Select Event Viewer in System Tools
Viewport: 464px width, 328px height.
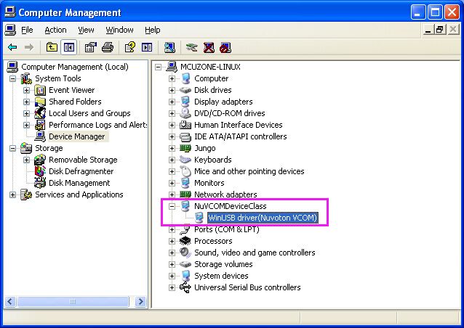[71, 90]
